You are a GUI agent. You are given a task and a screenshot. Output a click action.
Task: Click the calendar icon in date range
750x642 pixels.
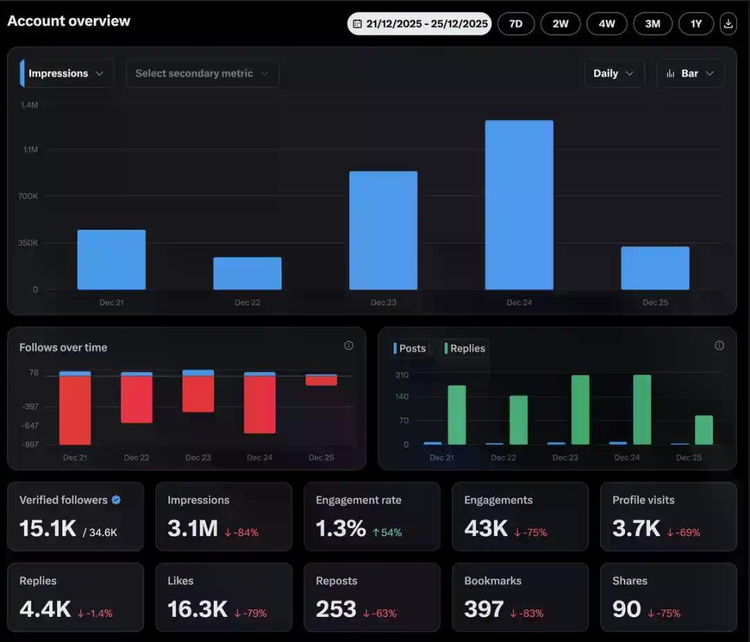(x=358, y=24)
